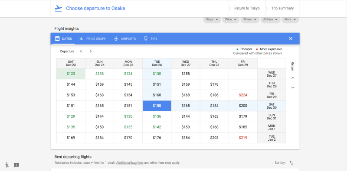Choose the $136 green fare
Screen dimensions: 347x171
pyautogui.click(x=157, y=116)
